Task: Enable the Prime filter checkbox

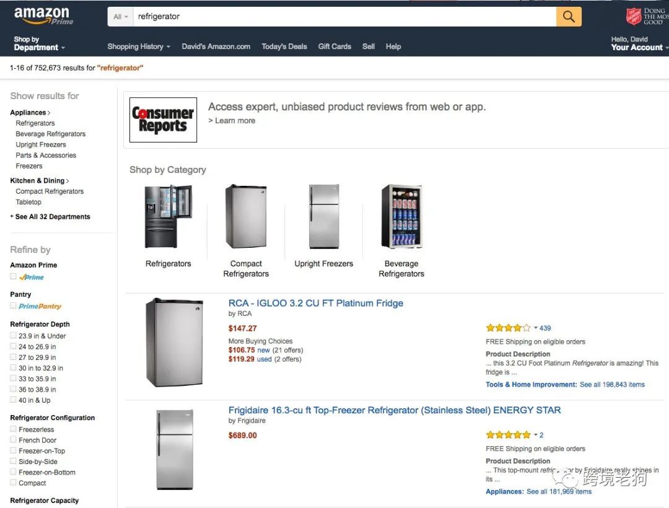Action: coord(13,276)
